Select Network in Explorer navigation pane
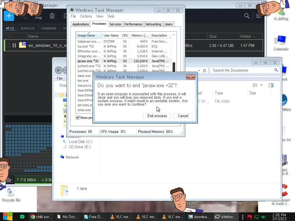This screenshot has height=221, width=295. 72,157
